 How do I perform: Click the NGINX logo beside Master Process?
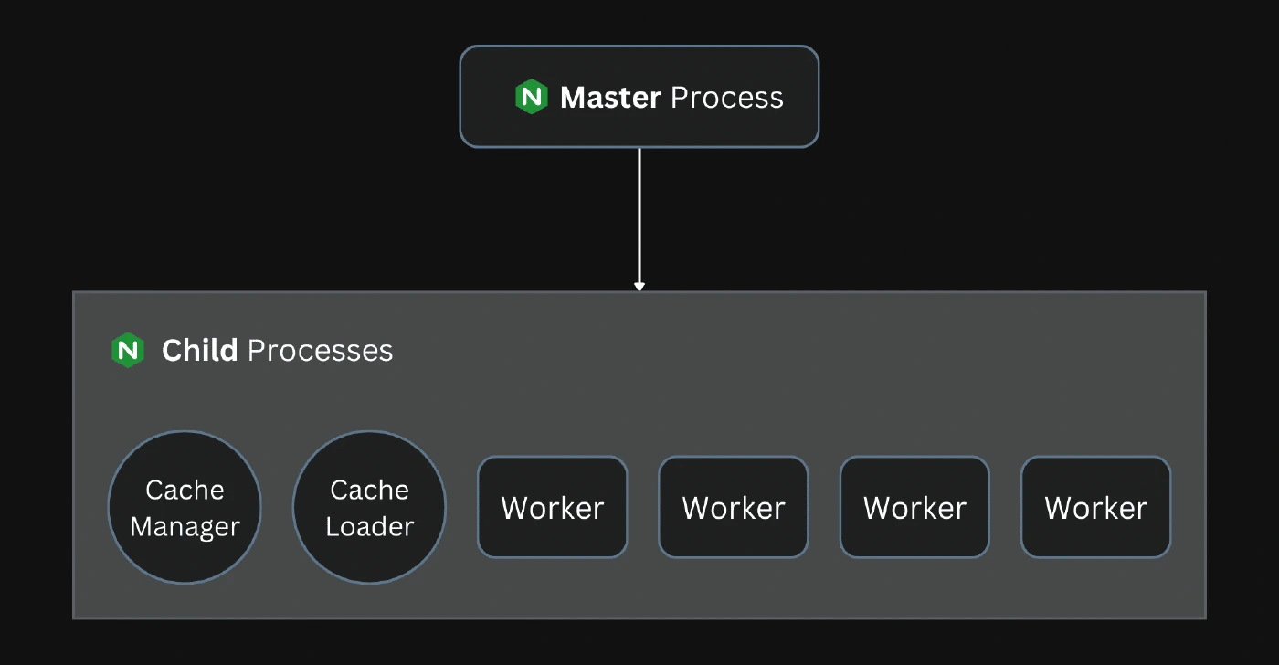coord(531,97)
